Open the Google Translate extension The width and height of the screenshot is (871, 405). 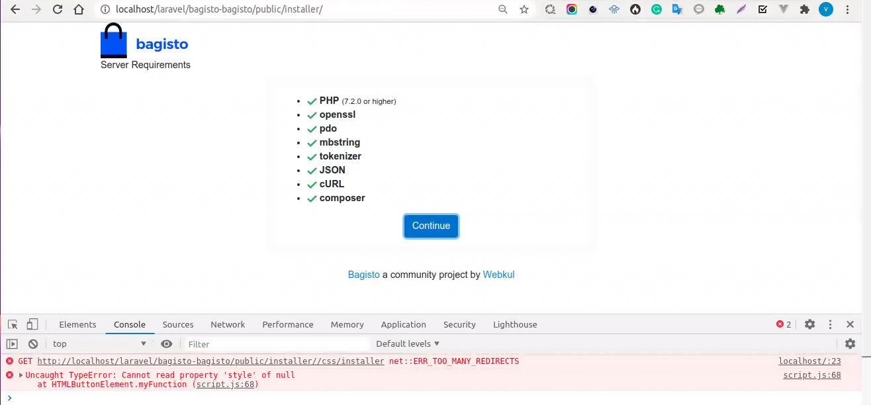[x=677, y=9]
